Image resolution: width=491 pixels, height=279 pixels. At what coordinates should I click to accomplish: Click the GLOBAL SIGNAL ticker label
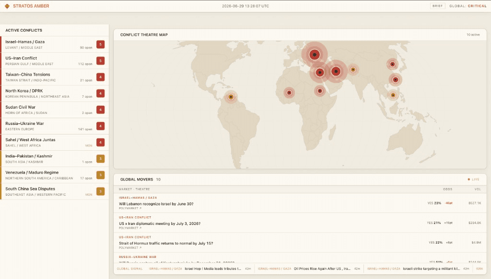pyautogui.click(x=129, y=268)
